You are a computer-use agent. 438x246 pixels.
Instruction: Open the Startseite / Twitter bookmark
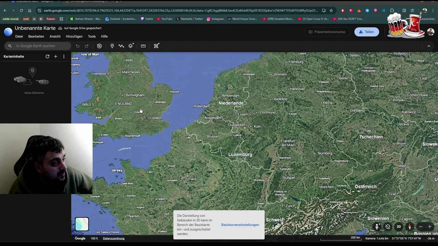tap(189, 19)
